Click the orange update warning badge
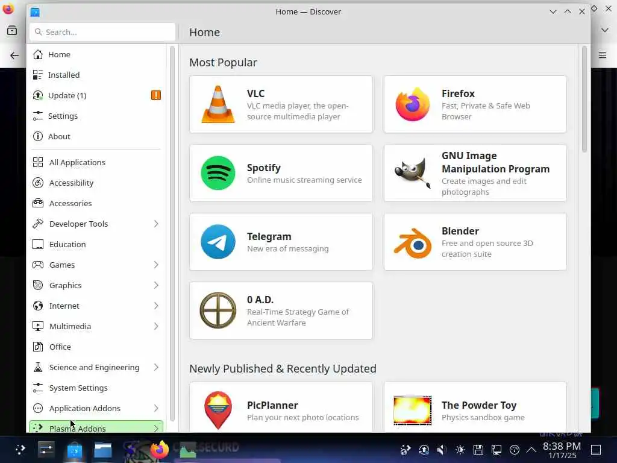The height and width of the screenshot is (463, 617). pyautogui.click(x=156, y=95)
